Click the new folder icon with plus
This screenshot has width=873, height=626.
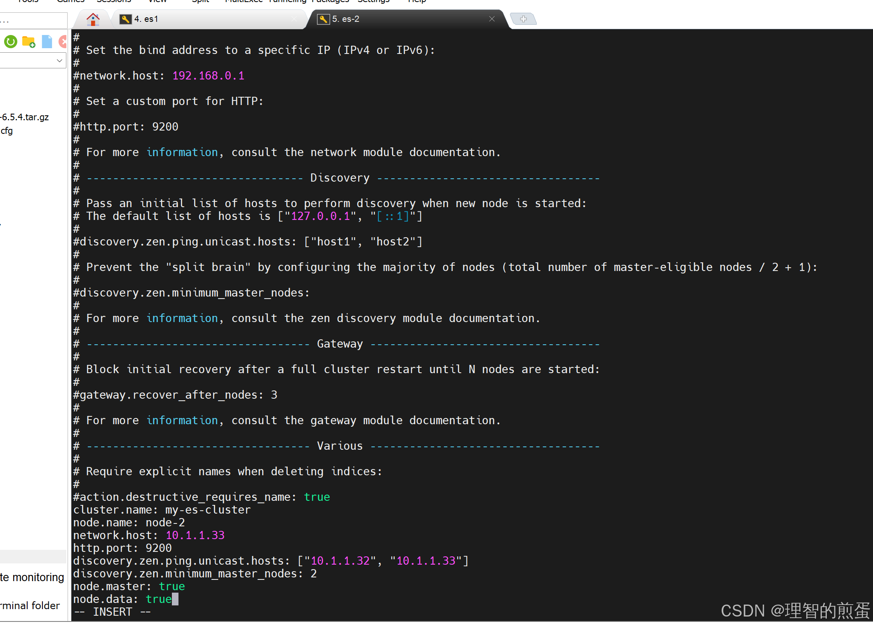(28, 42)
